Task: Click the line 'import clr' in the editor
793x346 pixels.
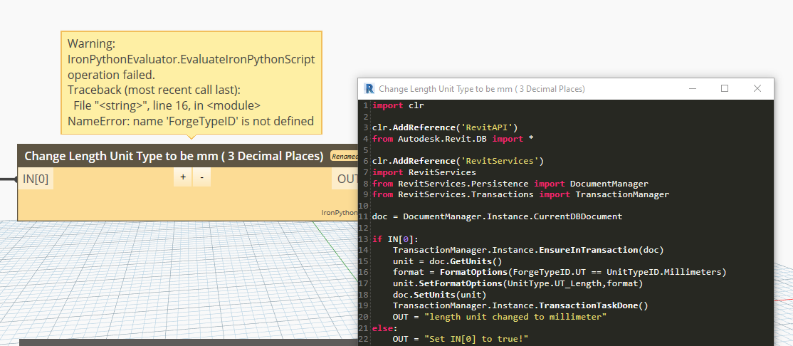Action: pos(398,105)
